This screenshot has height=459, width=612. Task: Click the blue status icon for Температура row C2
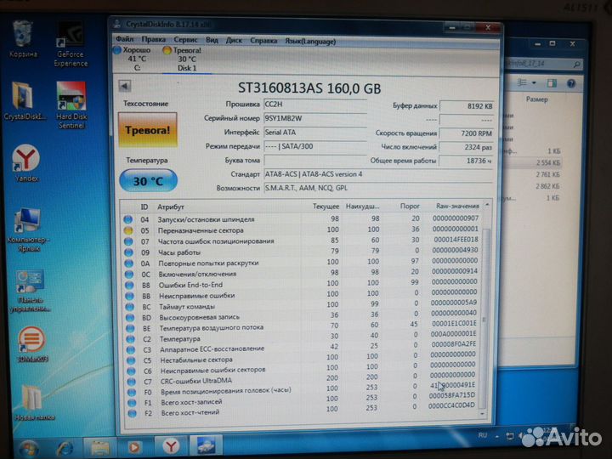coord(130,339)
